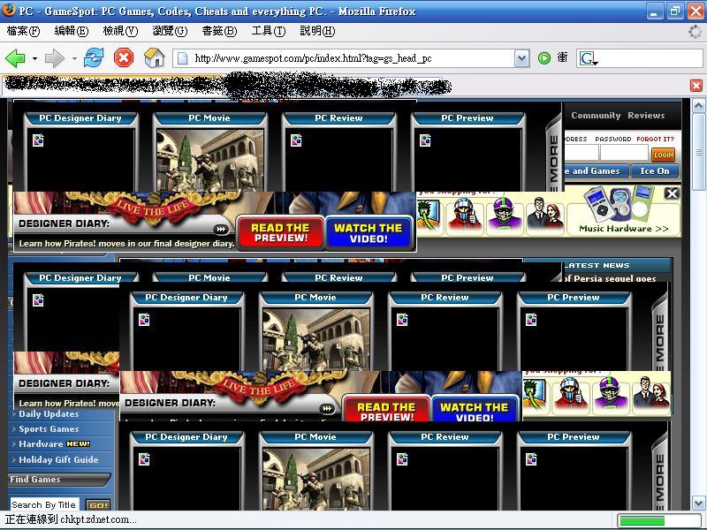This screenshot has width=707, height=530.
Task: Open the 檔案(F) menu
Action: point(24,31)
